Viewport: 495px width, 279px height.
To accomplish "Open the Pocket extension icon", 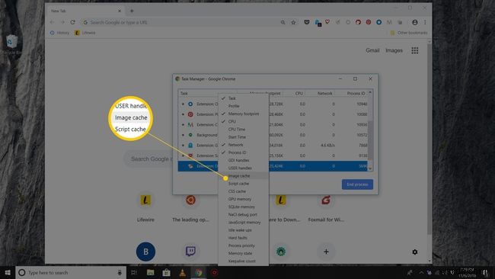I will [x=307, y=22].
